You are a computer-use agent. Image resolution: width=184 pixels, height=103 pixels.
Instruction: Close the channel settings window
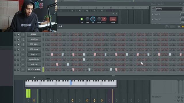coord(116,14)
